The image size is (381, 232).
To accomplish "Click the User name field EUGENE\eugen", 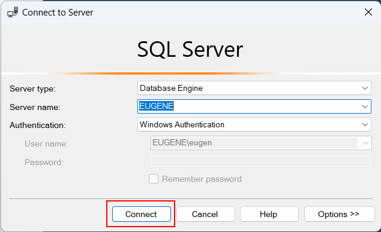I will tap(261, 143).
